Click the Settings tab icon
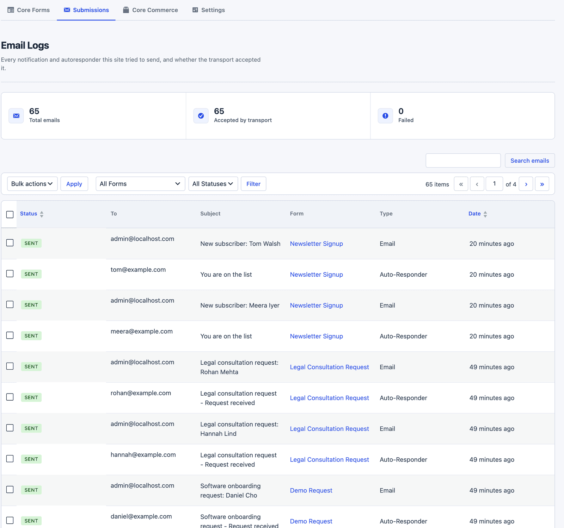 195,10
